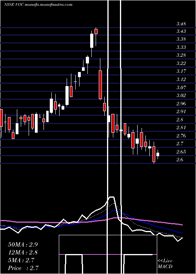Click the Price : 2.7 reading
Viewport: 196px width, 274px height.
click(x=23, y=268)
